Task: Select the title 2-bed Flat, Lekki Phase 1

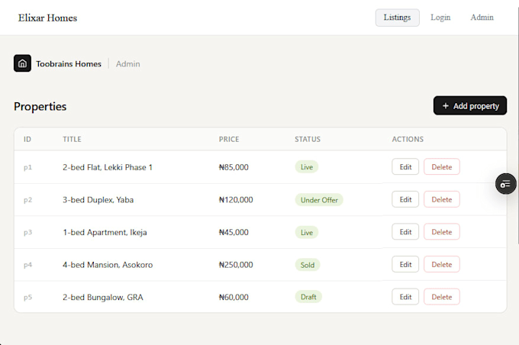Action: 108,167
